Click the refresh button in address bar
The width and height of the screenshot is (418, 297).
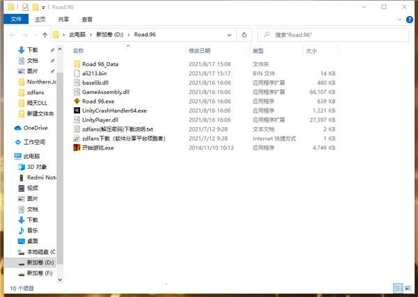[245, 35]
